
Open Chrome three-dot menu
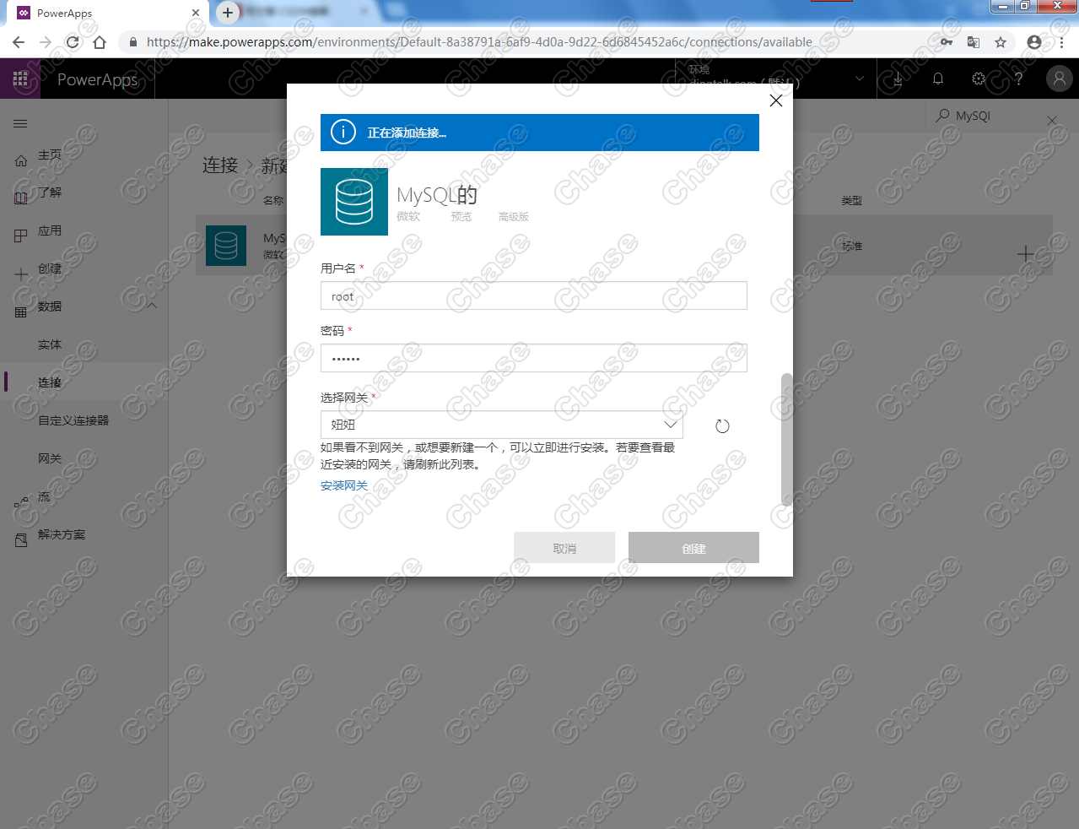pyautogui.click(x=1062, y=42)
